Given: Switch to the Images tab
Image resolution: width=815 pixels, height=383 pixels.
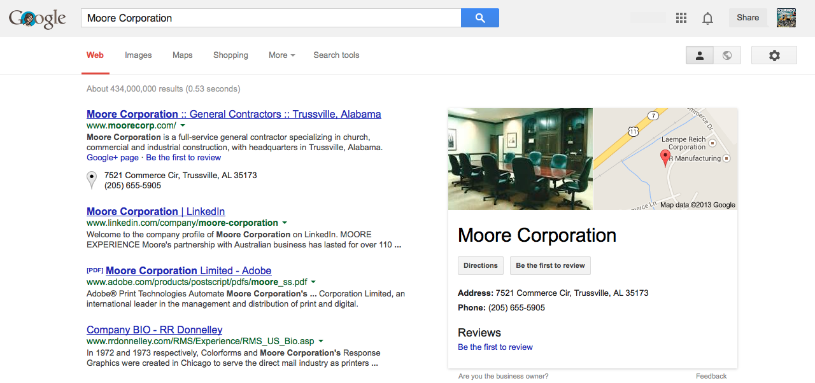Looking at the screenshot, I should tap(138, 55).
